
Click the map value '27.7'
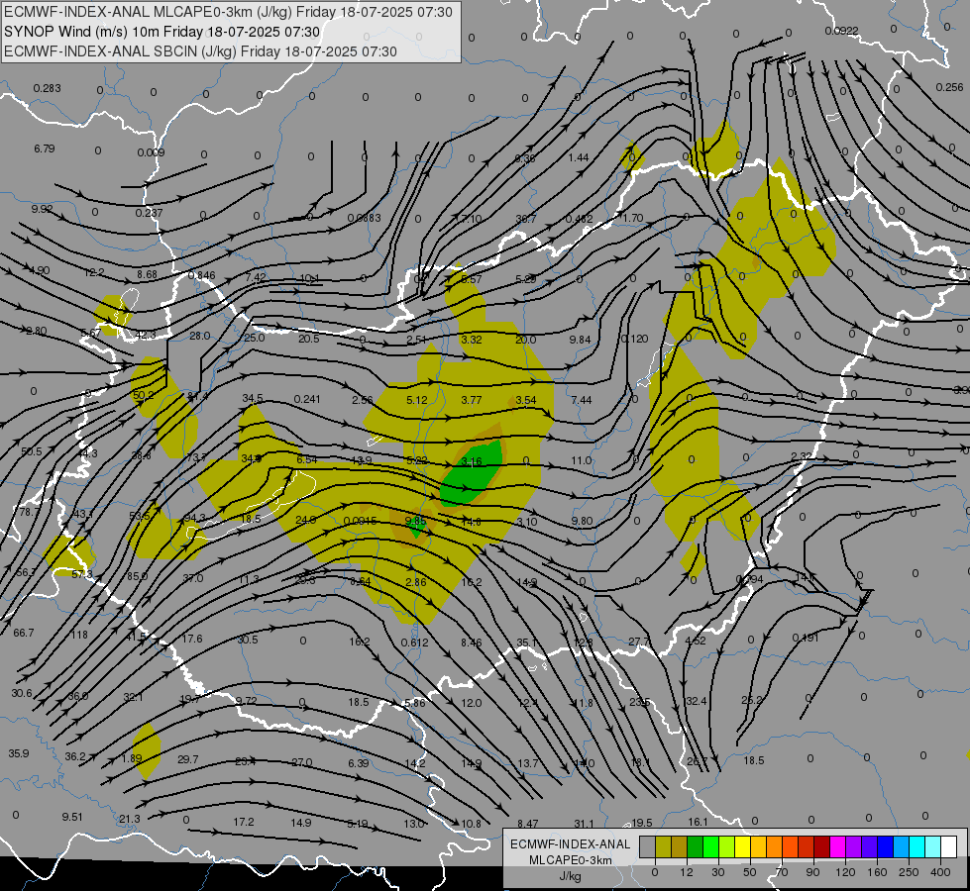click(x=639, y=643)
